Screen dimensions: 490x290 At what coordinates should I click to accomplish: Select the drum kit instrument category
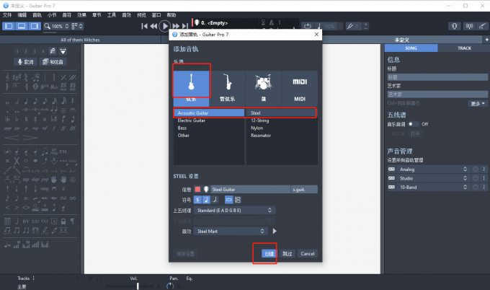(x=264, y=84)
